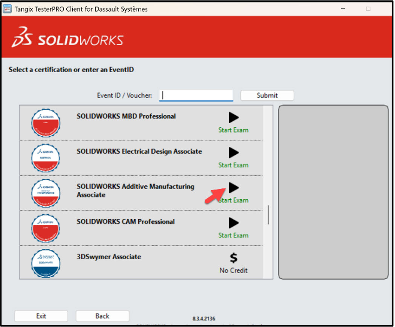Click the Tangix TesterPRO icon in the titlebar
This screenshot has width=395, height=327.
click(x=7, y=8)
